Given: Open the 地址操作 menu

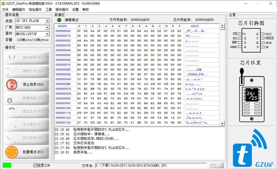Looking at the screenshot, I should (35, 10).
